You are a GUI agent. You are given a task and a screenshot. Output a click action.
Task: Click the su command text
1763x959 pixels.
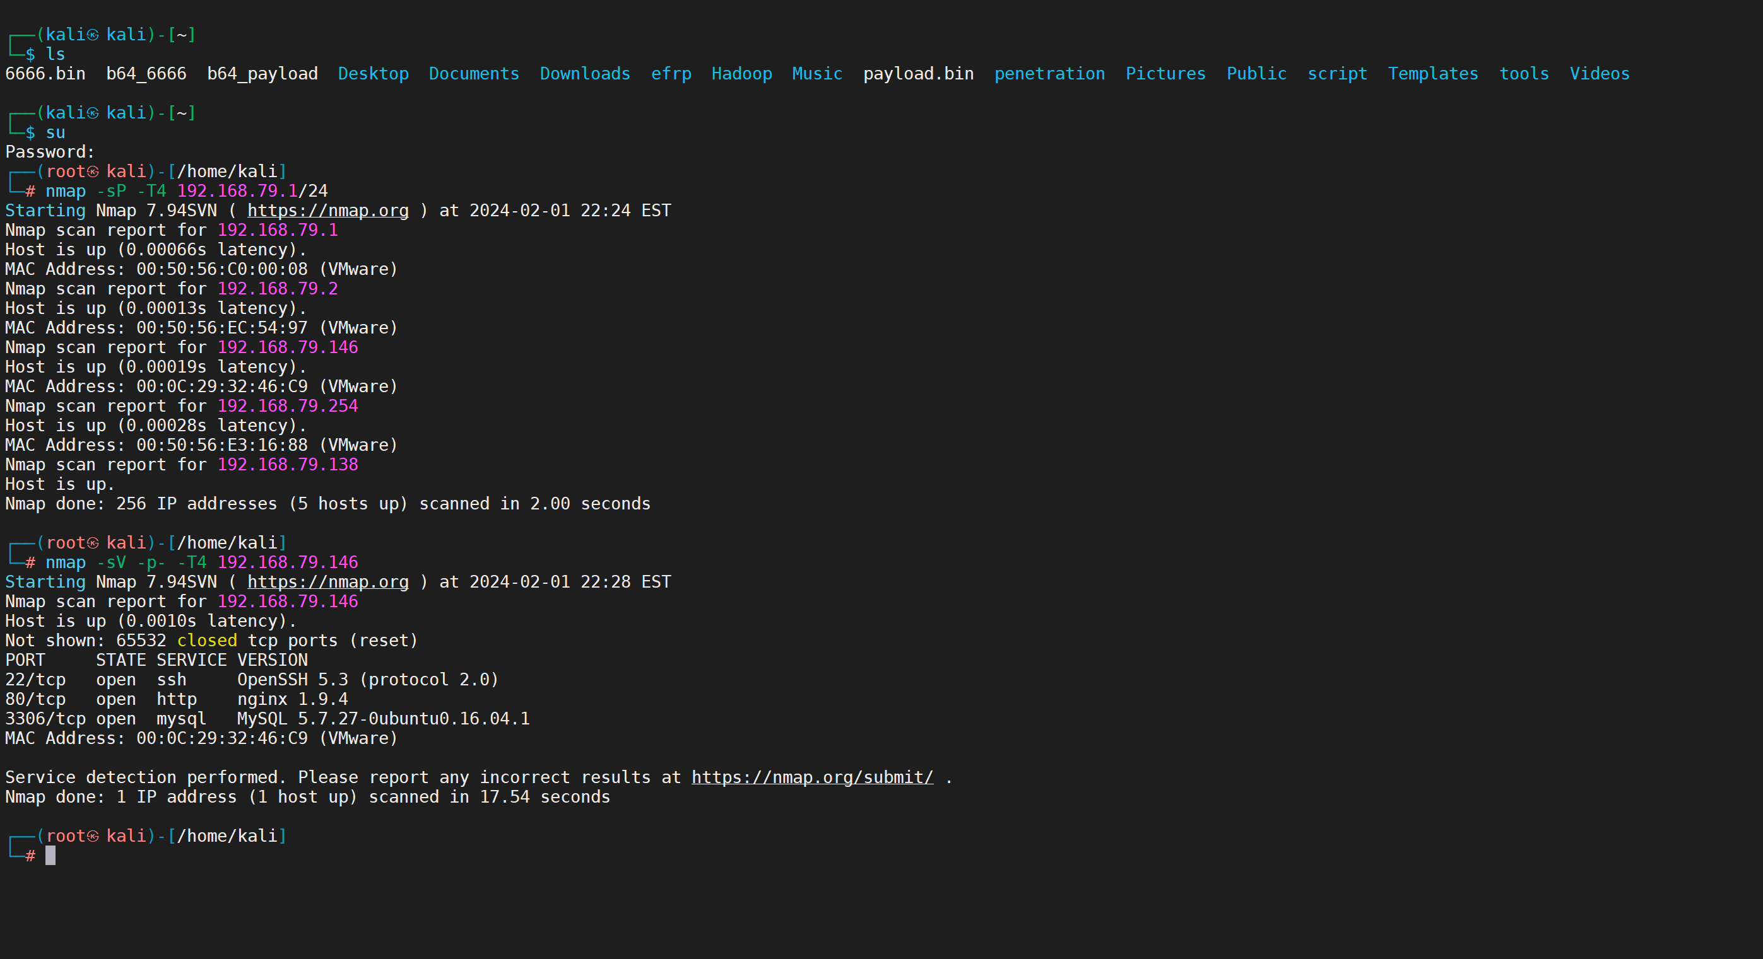point(56,132)
